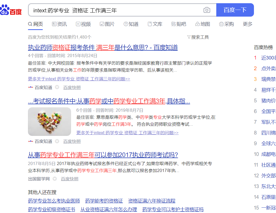Open hot list item 15 一新冠

(x=269, y=208)
